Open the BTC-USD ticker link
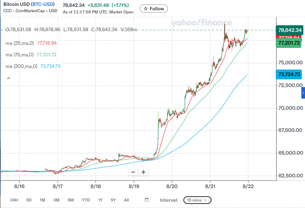The width and height of the screenshot is (305, 208). click(x=43, y=4)
